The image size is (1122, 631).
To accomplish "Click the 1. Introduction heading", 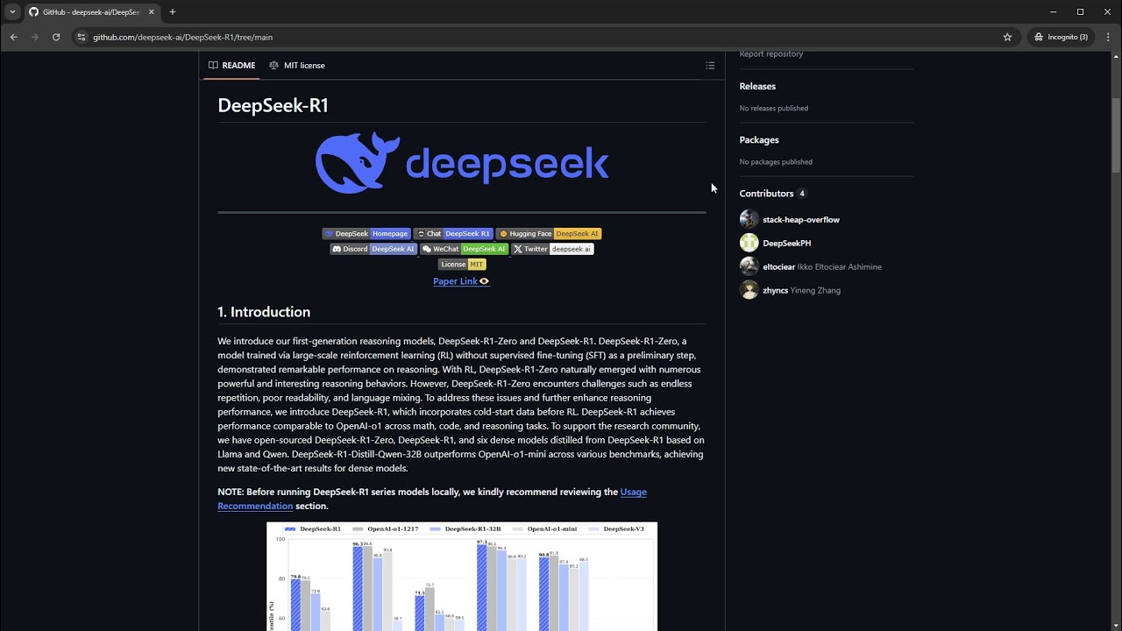I will (x=264, y=312).
